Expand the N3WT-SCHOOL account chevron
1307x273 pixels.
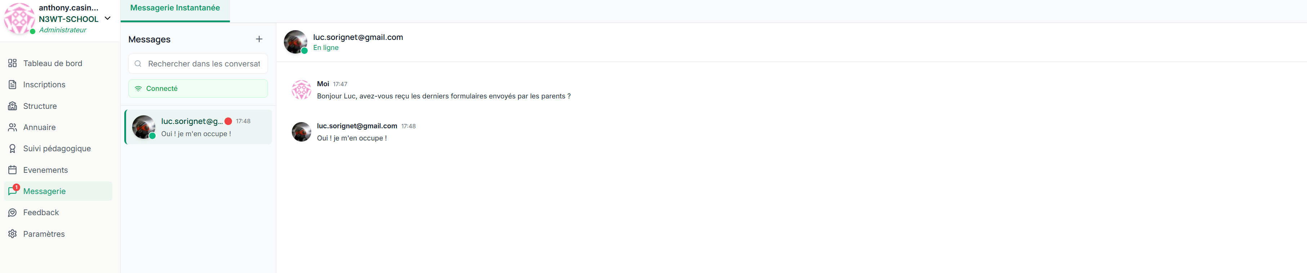point(108,18)
